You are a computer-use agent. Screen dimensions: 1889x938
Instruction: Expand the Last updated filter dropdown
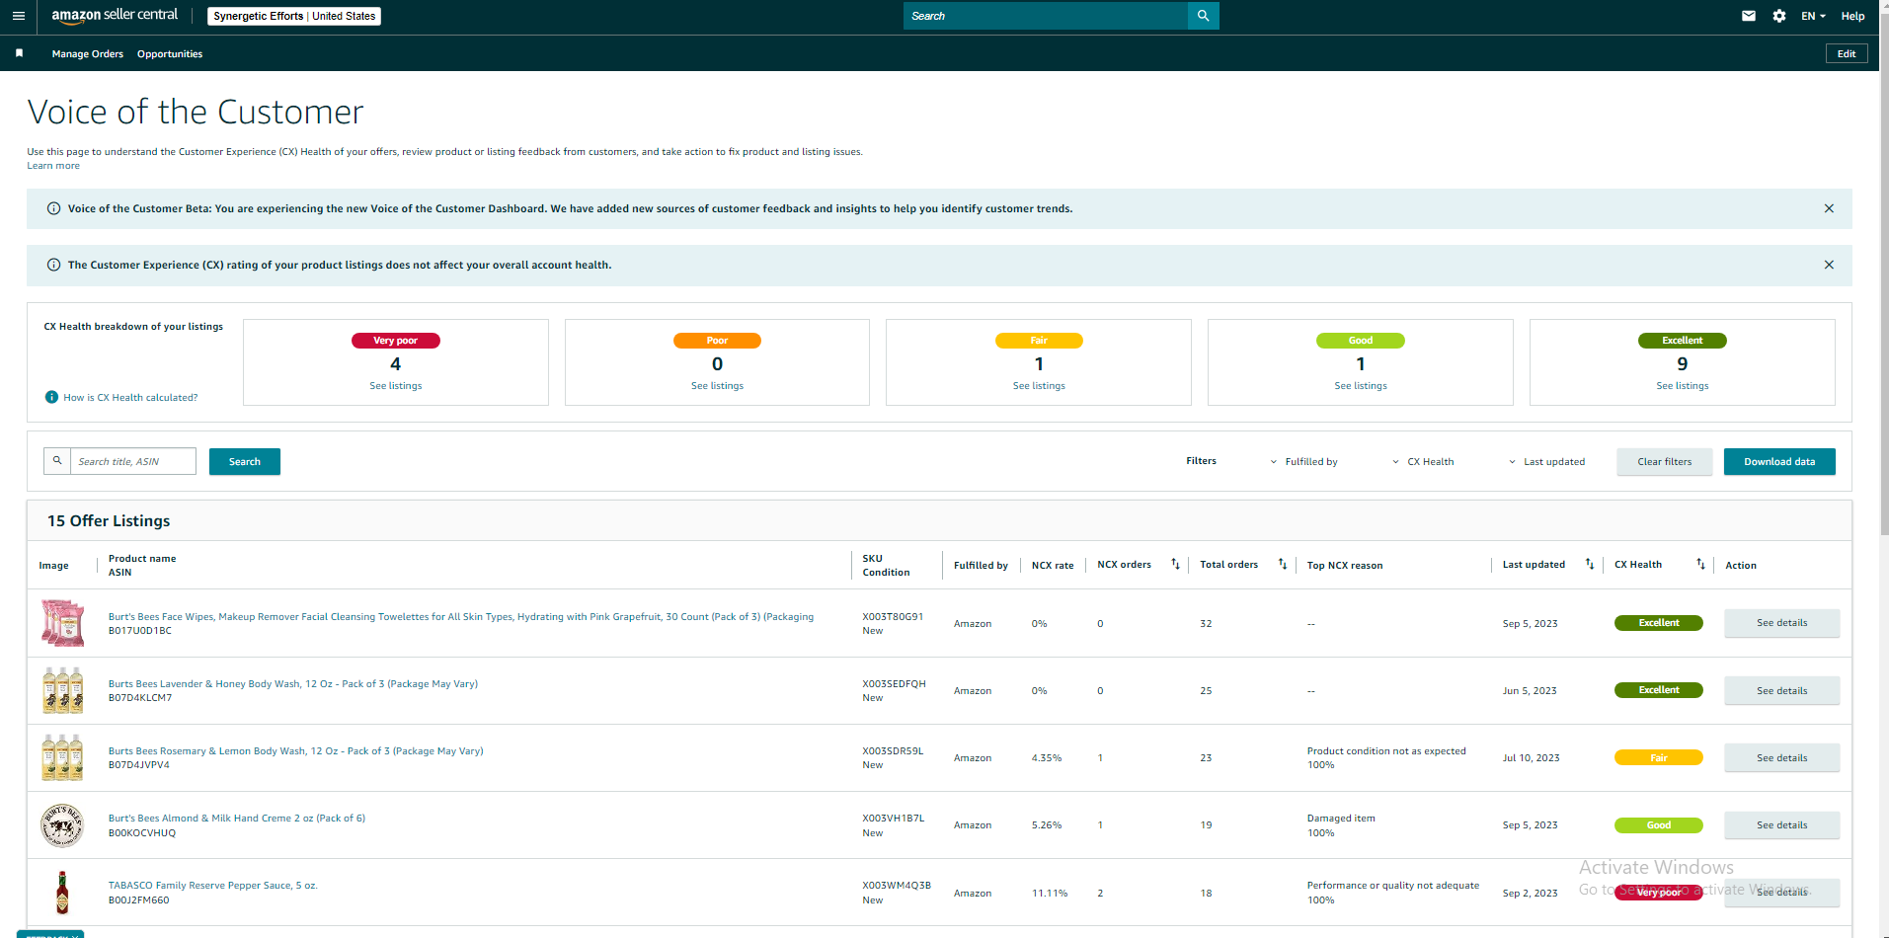click(1546, 461)
